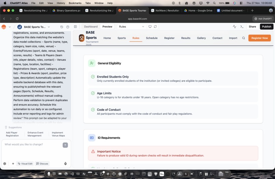
Task: Click the Ask ChatGPT button
Action: [x=263, y=19]
